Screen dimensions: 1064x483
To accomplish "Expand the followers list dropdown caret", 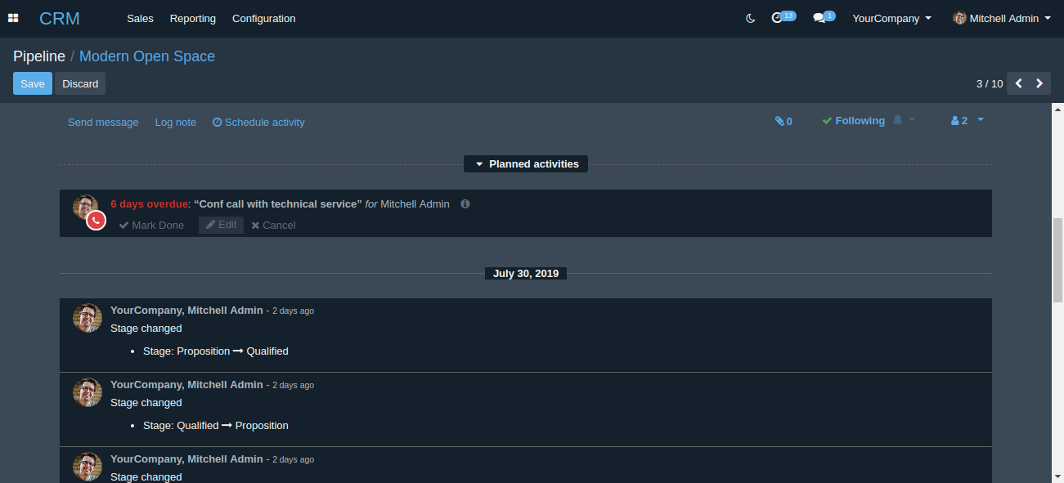I will pos(981,120).
